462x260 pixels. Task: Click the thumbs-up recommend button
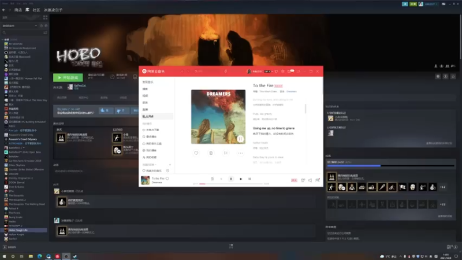(x=105, y=110)
